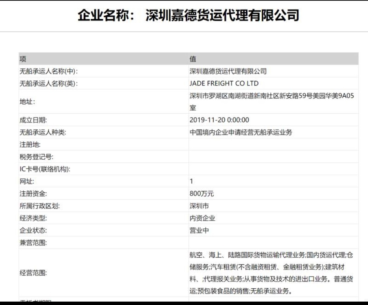This screenshot has height=305, width=368.
Task: Click the IC卡号(联络机构): label
Action: click(45, 169)
